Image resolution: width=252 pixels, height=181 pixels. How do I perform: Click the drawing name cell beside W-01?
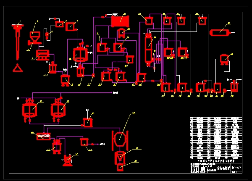click(223, 168)
